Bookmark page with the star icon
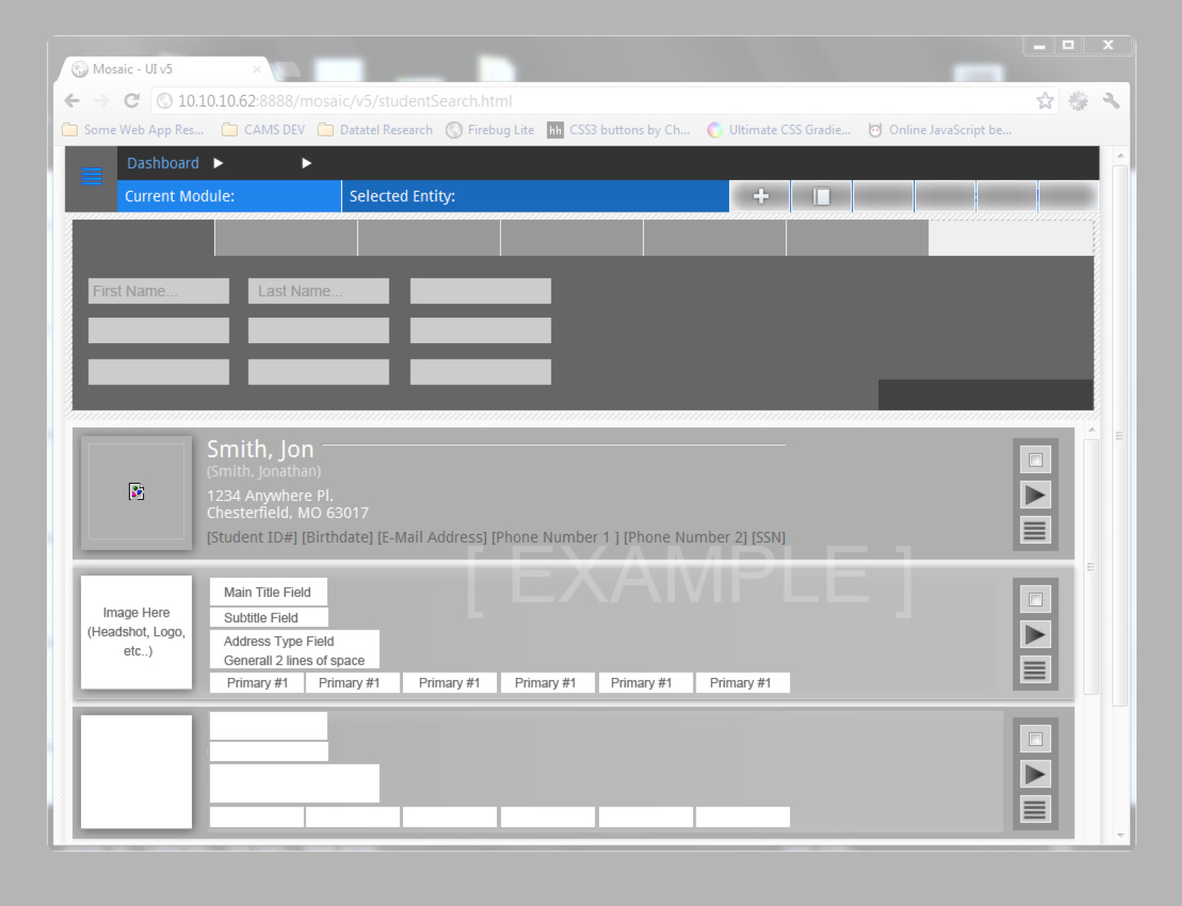Viewport: 1182px width, 906px height. 1044,101
